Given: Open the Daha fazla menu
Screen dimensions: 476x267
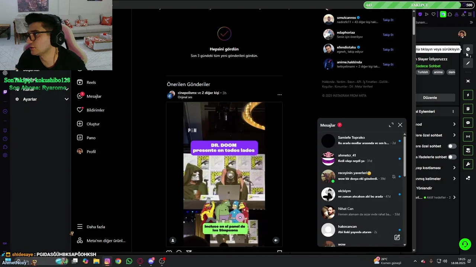Looking at the screenshot, I should coord(91,227).
